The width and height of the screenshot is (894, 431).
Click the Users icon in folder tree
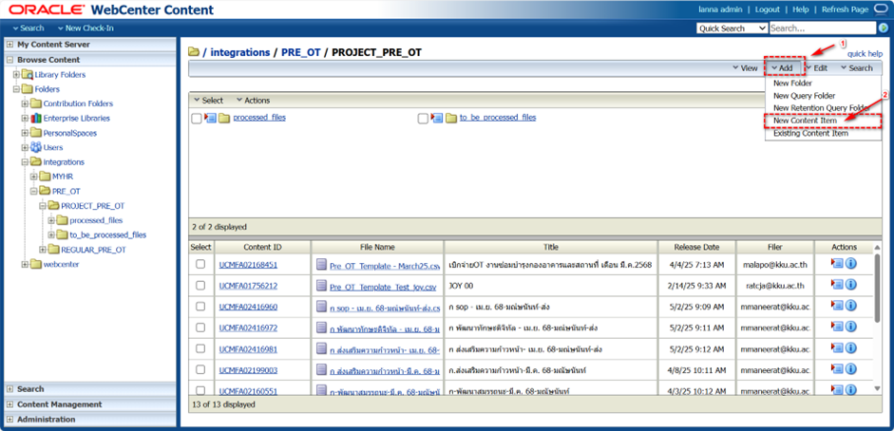click(x=36, y=148)
